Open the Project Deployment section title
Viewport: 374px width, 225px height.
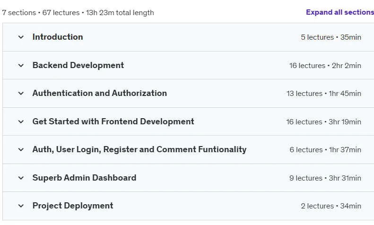tap(73, 206)
